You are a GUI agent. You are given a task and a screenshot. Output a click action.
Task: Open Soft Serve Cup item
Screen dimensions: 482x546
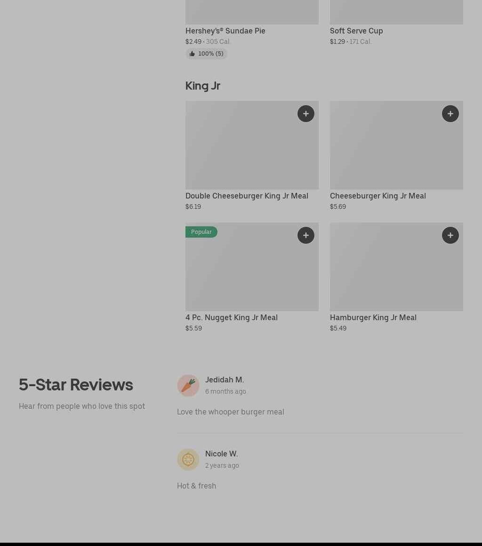click(356, 31)
